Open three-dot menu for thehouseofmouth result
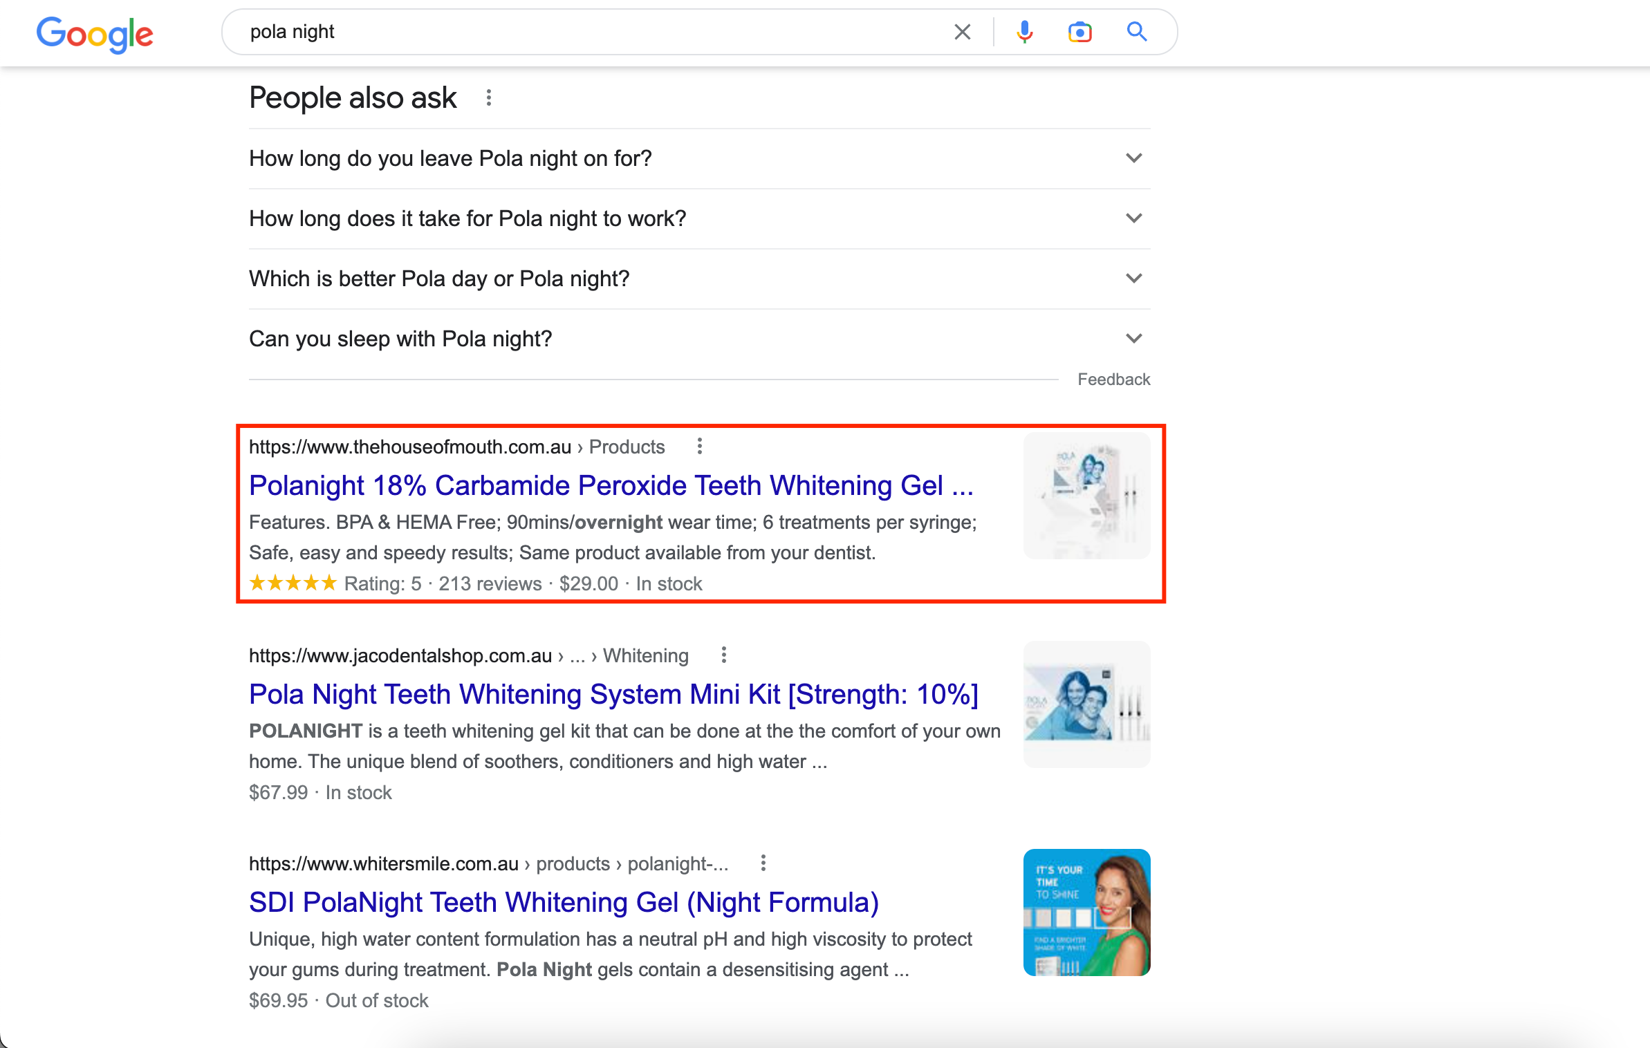The height and width of the screenshot is (1048, 1650). pos(700,447)
